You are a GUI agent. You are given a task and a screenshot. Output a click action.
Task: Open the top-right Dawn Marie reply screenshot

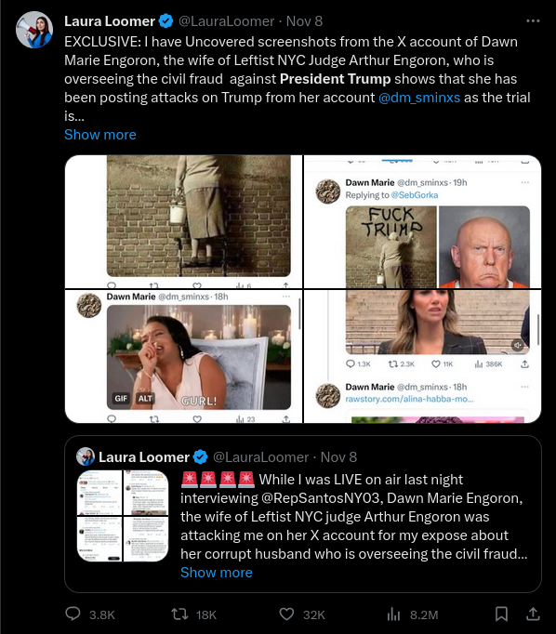coord(422,221)
